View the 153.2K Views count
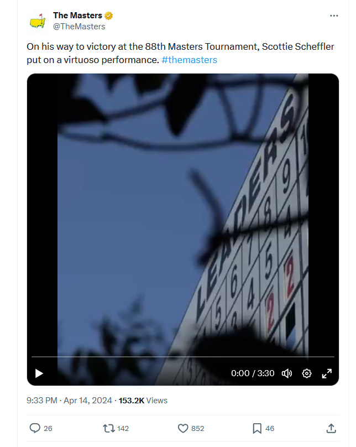The width and height of the screenshot is (356, 447). point(143,401)
